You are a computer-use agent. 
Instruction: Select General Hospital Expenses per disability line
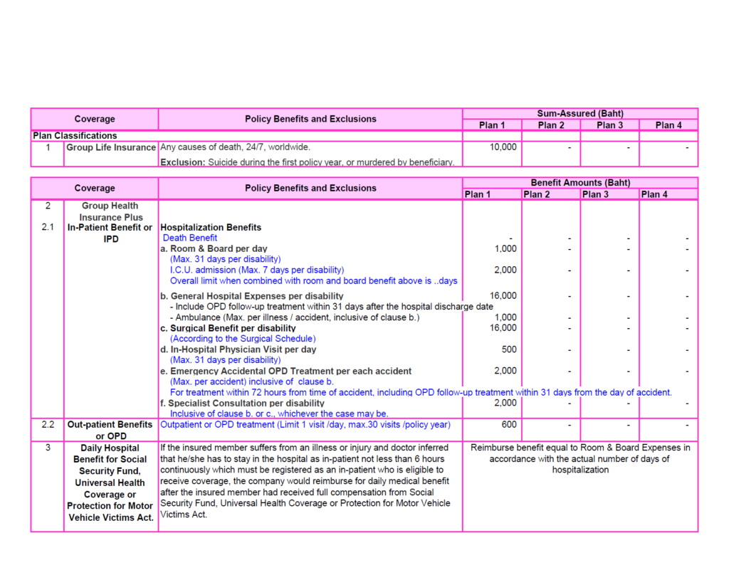click(x=252, y=296)
